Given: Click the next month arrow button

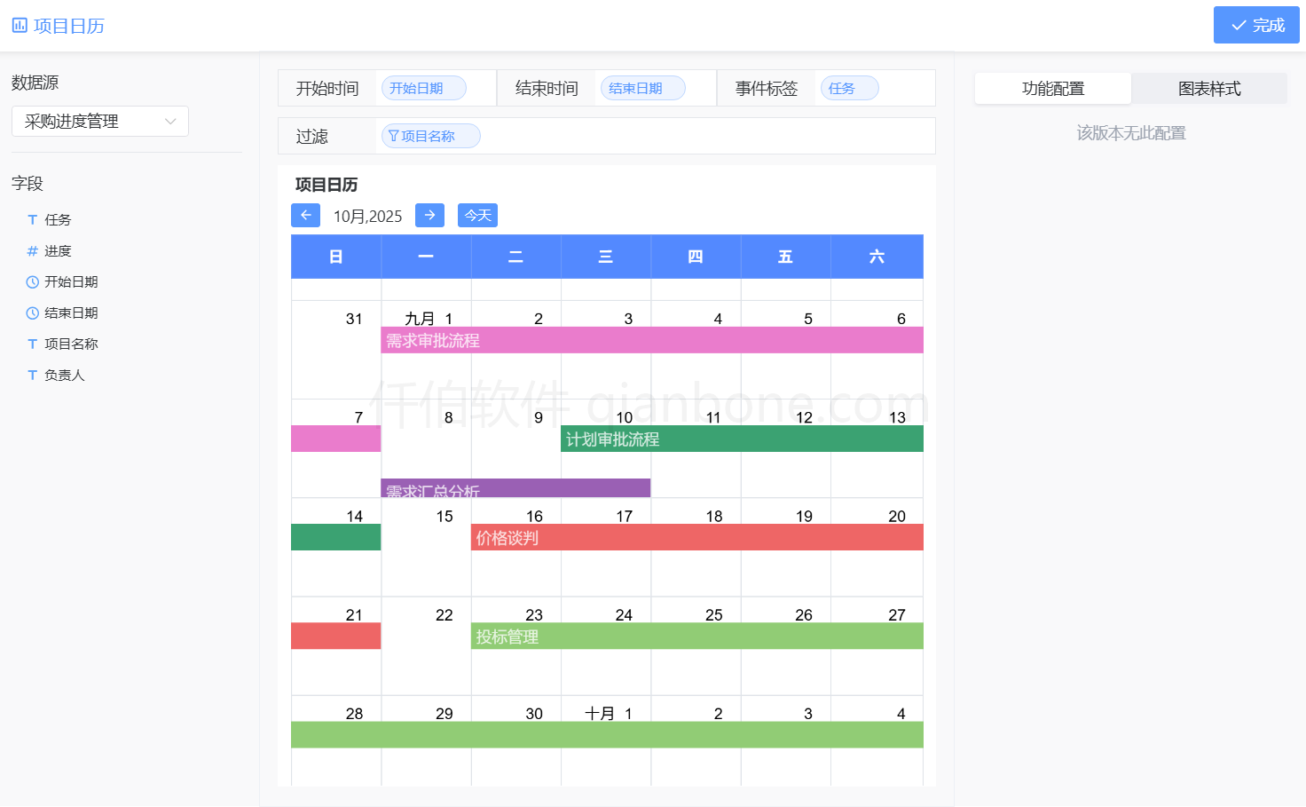Looking at the screenshot, I should click(x=429, y=216).
